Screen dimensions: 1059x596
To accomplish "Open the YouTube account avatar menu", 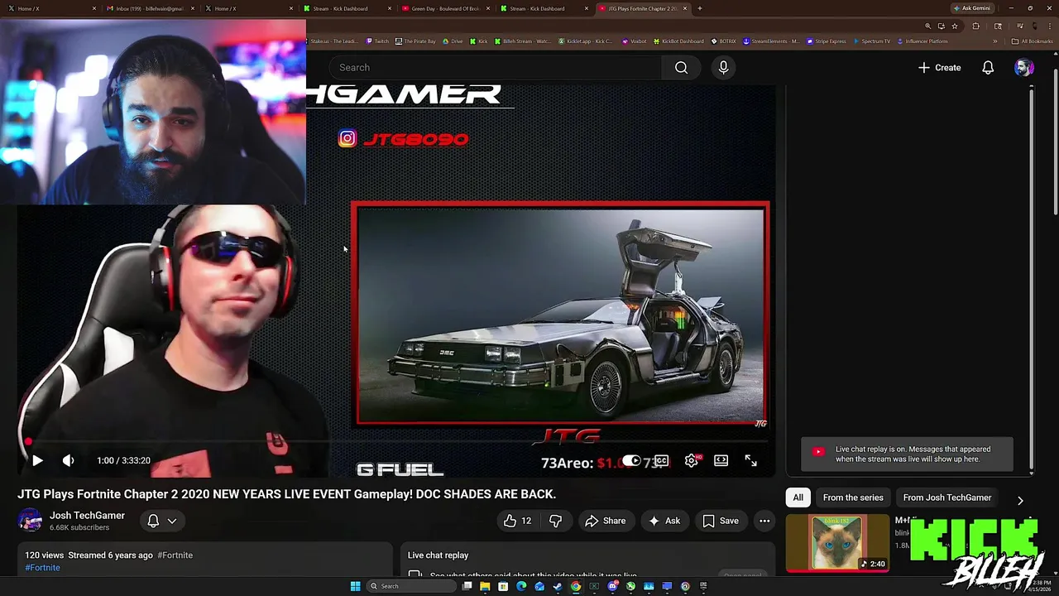I will [1024, 68].
